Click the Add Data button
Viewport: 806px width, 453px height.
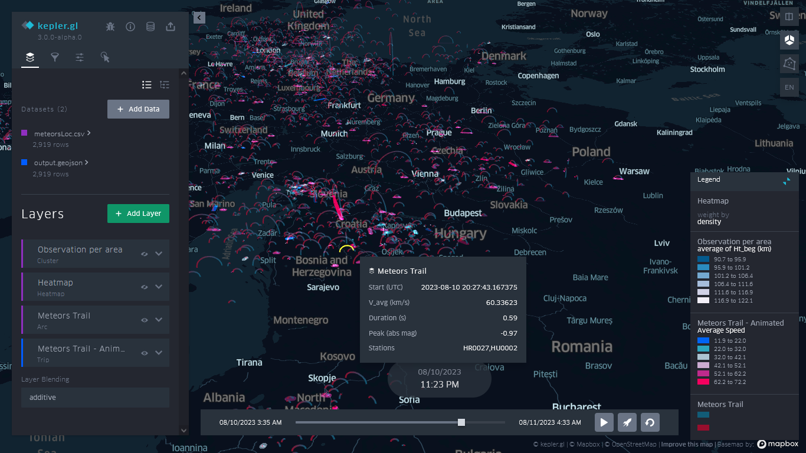[x=138, y=109]
